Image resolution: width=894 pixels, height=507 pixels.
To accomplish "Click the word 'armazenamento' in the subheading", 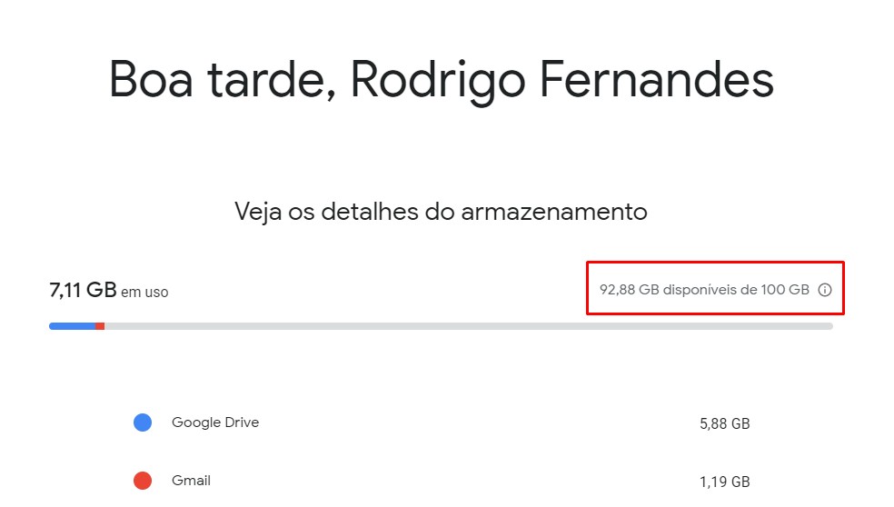I will coord(554,212).
